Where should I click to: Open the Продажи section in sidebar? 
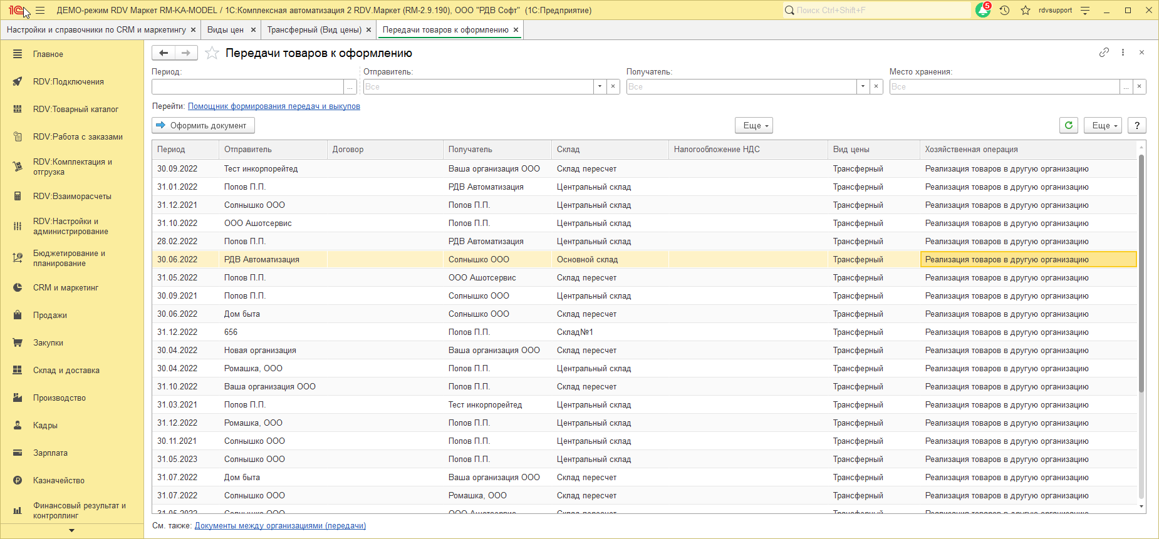point(50,315)
